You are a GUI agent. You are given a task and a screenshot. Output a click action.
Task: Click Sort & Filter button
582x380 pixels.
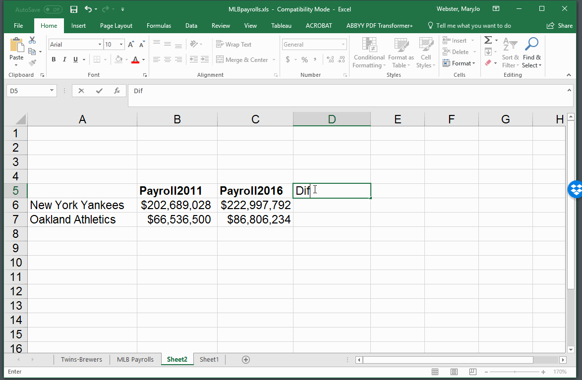[x=510, y=53]
